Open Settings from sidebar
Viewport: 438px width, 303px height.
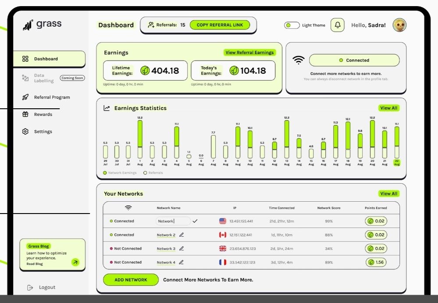(x=43, y=132)
